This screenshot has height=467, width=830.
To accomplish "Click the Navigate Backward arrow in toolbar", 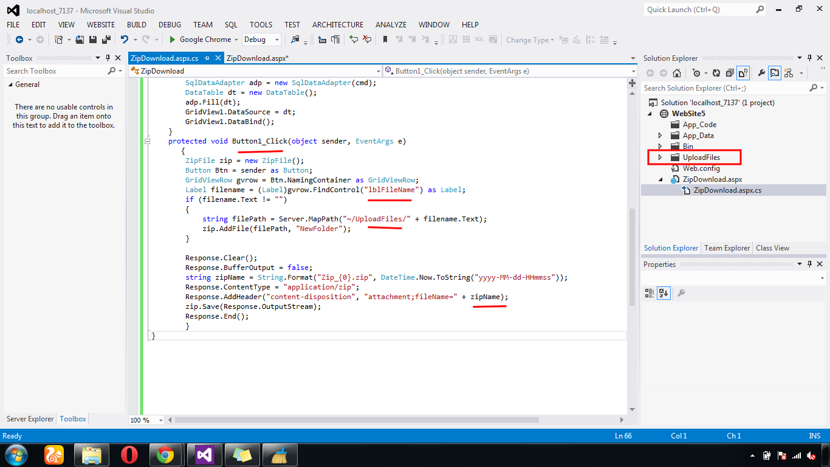I will tap(19, 40).
